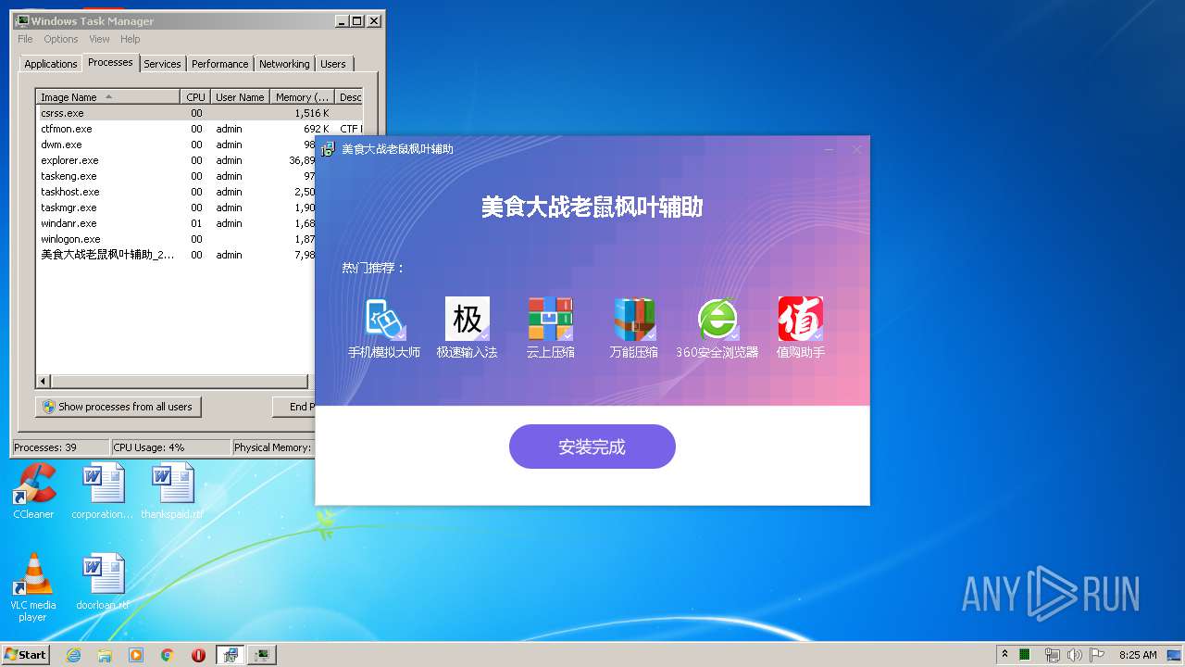Close the installer window
The image size is (1185, 667).
(x=856, y=149)
